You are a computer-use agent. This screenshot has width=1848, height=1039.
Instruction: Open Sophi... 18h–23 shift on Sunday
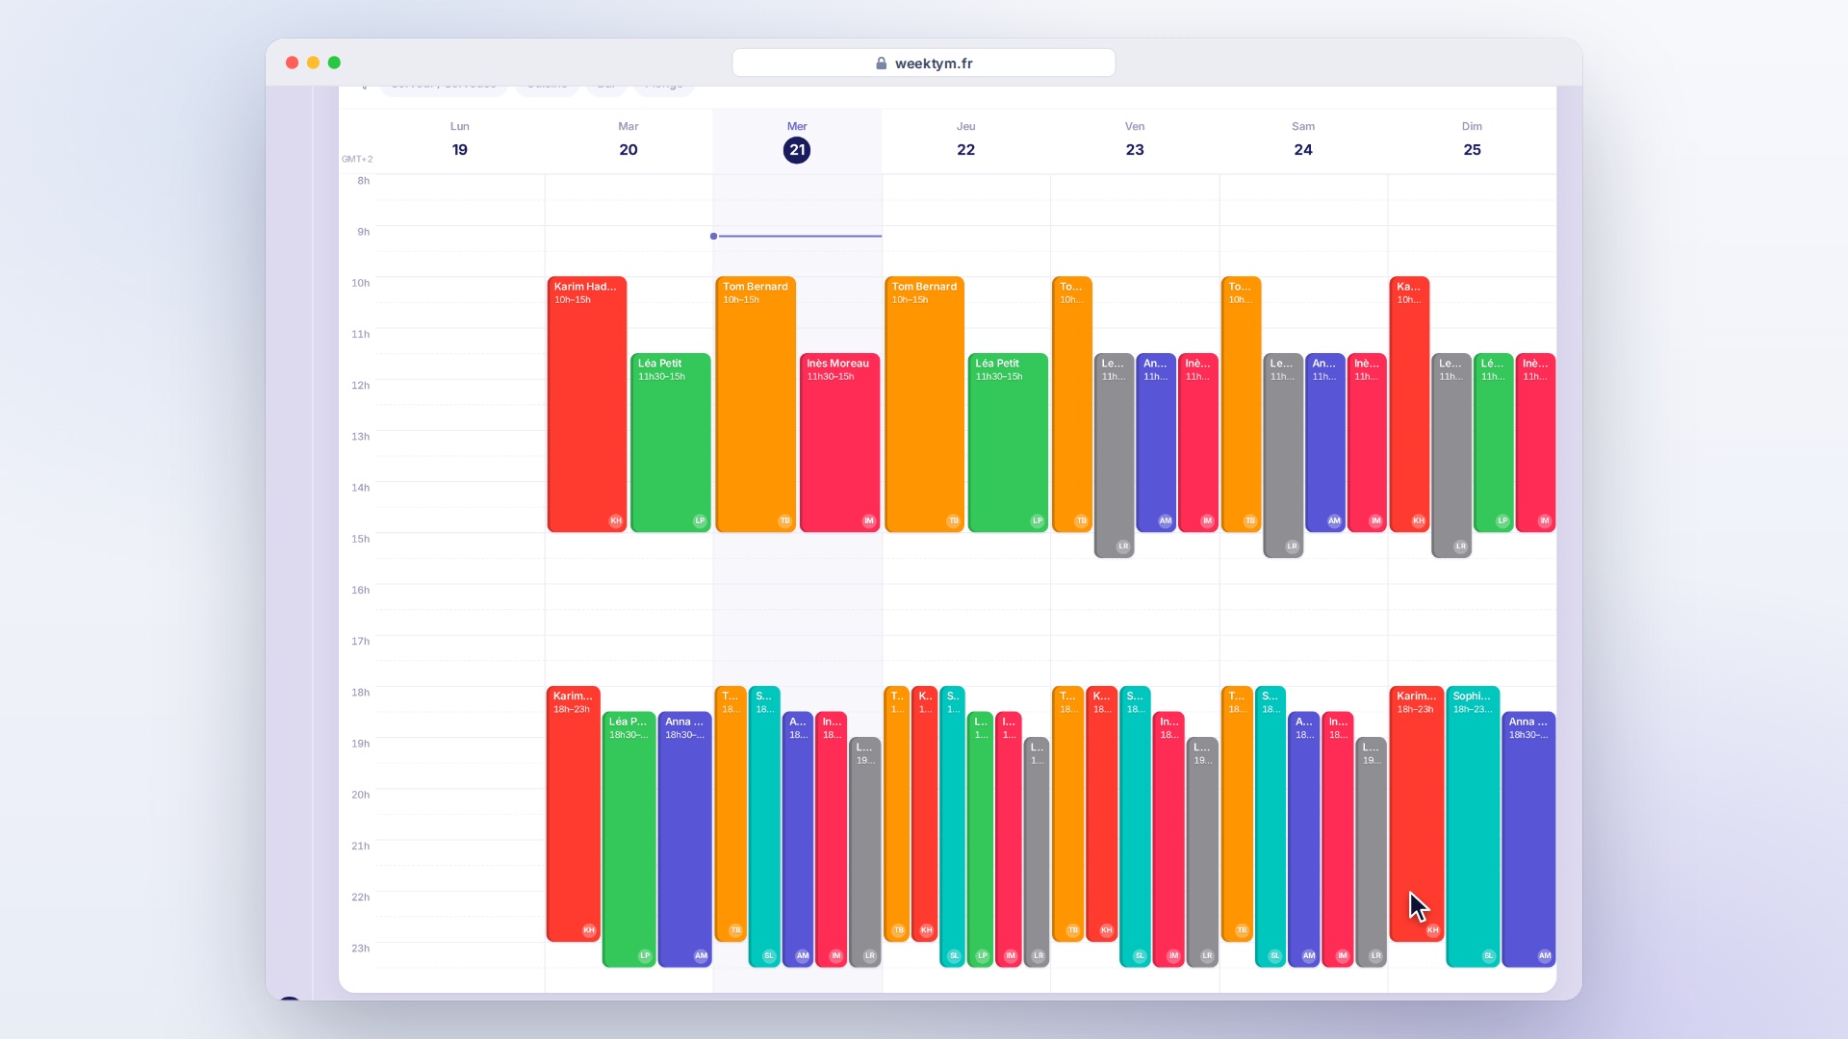pos(1473,826)
